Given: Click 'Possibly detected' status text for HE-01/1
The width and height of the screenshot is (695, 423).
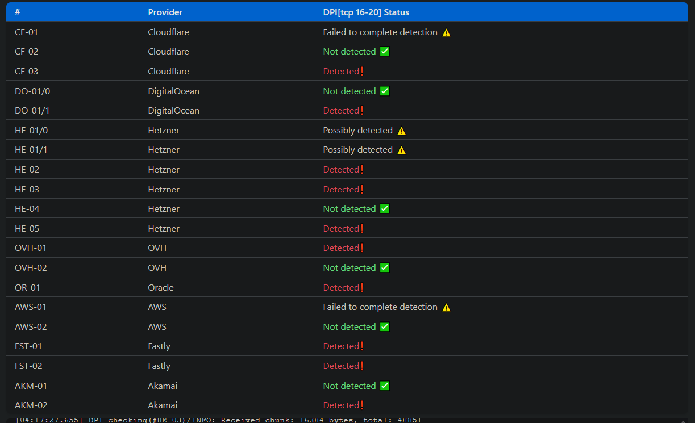Looking at the screenshot, I should [357, 150].
